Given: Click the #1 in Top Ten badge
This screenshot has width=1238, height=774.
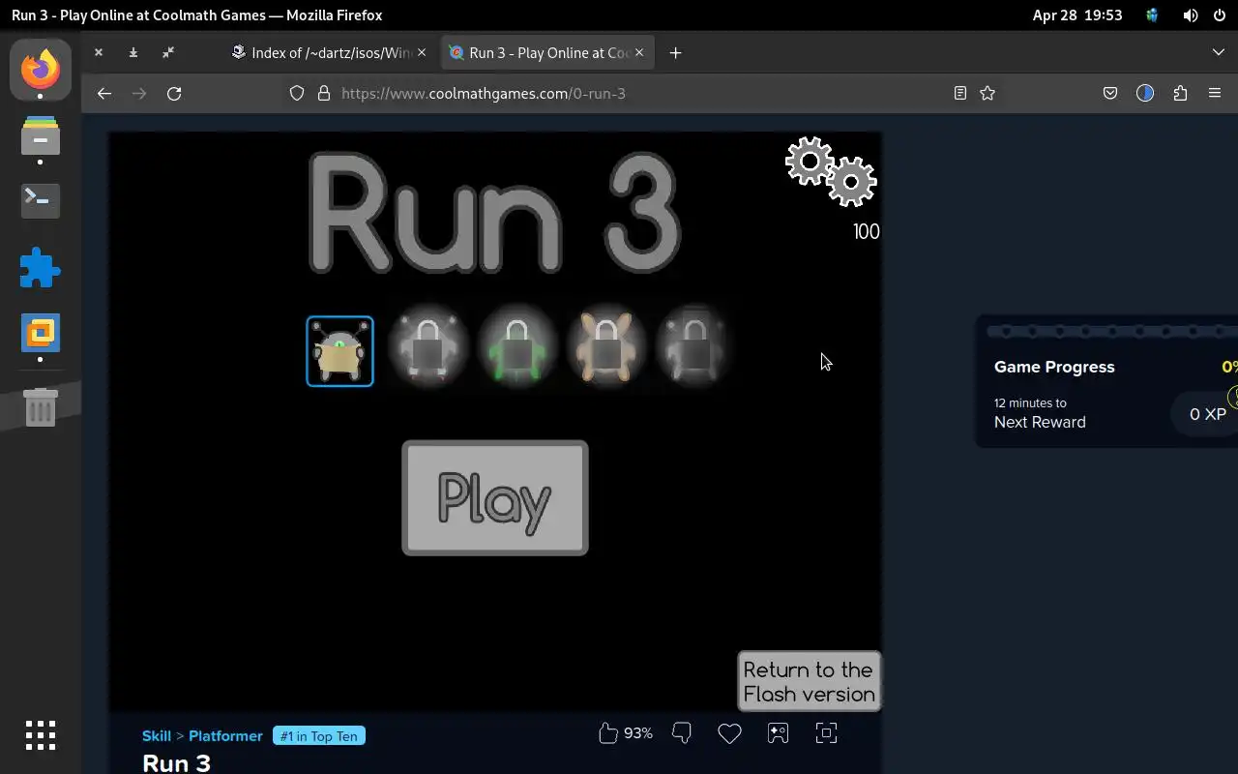Looking at the screenshot, I should click(x=319, y=736).
